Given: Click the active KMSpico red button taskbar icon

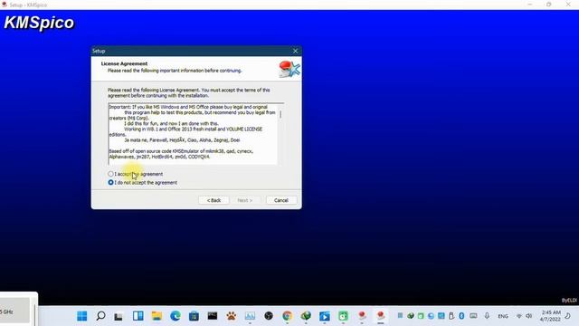Looking at the screenshot, I should click(380, 316).
